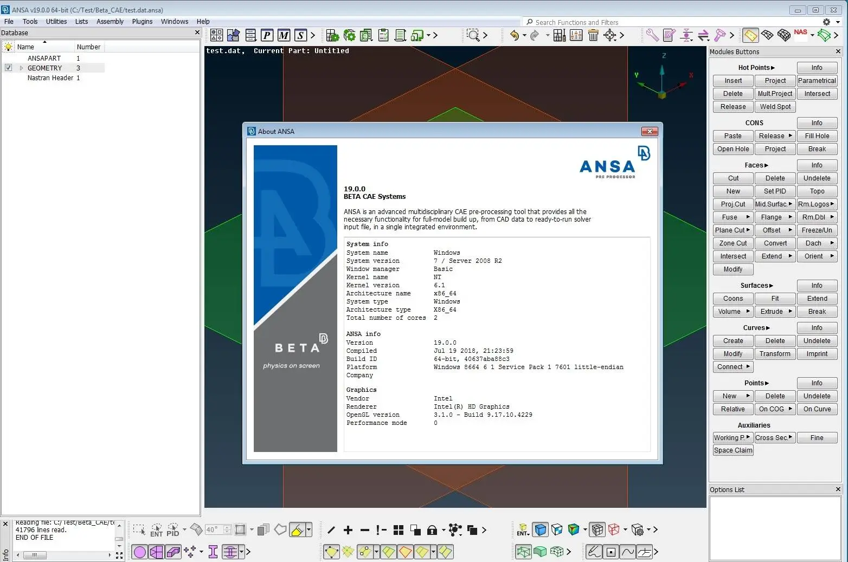Toggle the black wireframe grid cube mode
Viewport: 848px width, 562px height.
click(598, 529)
